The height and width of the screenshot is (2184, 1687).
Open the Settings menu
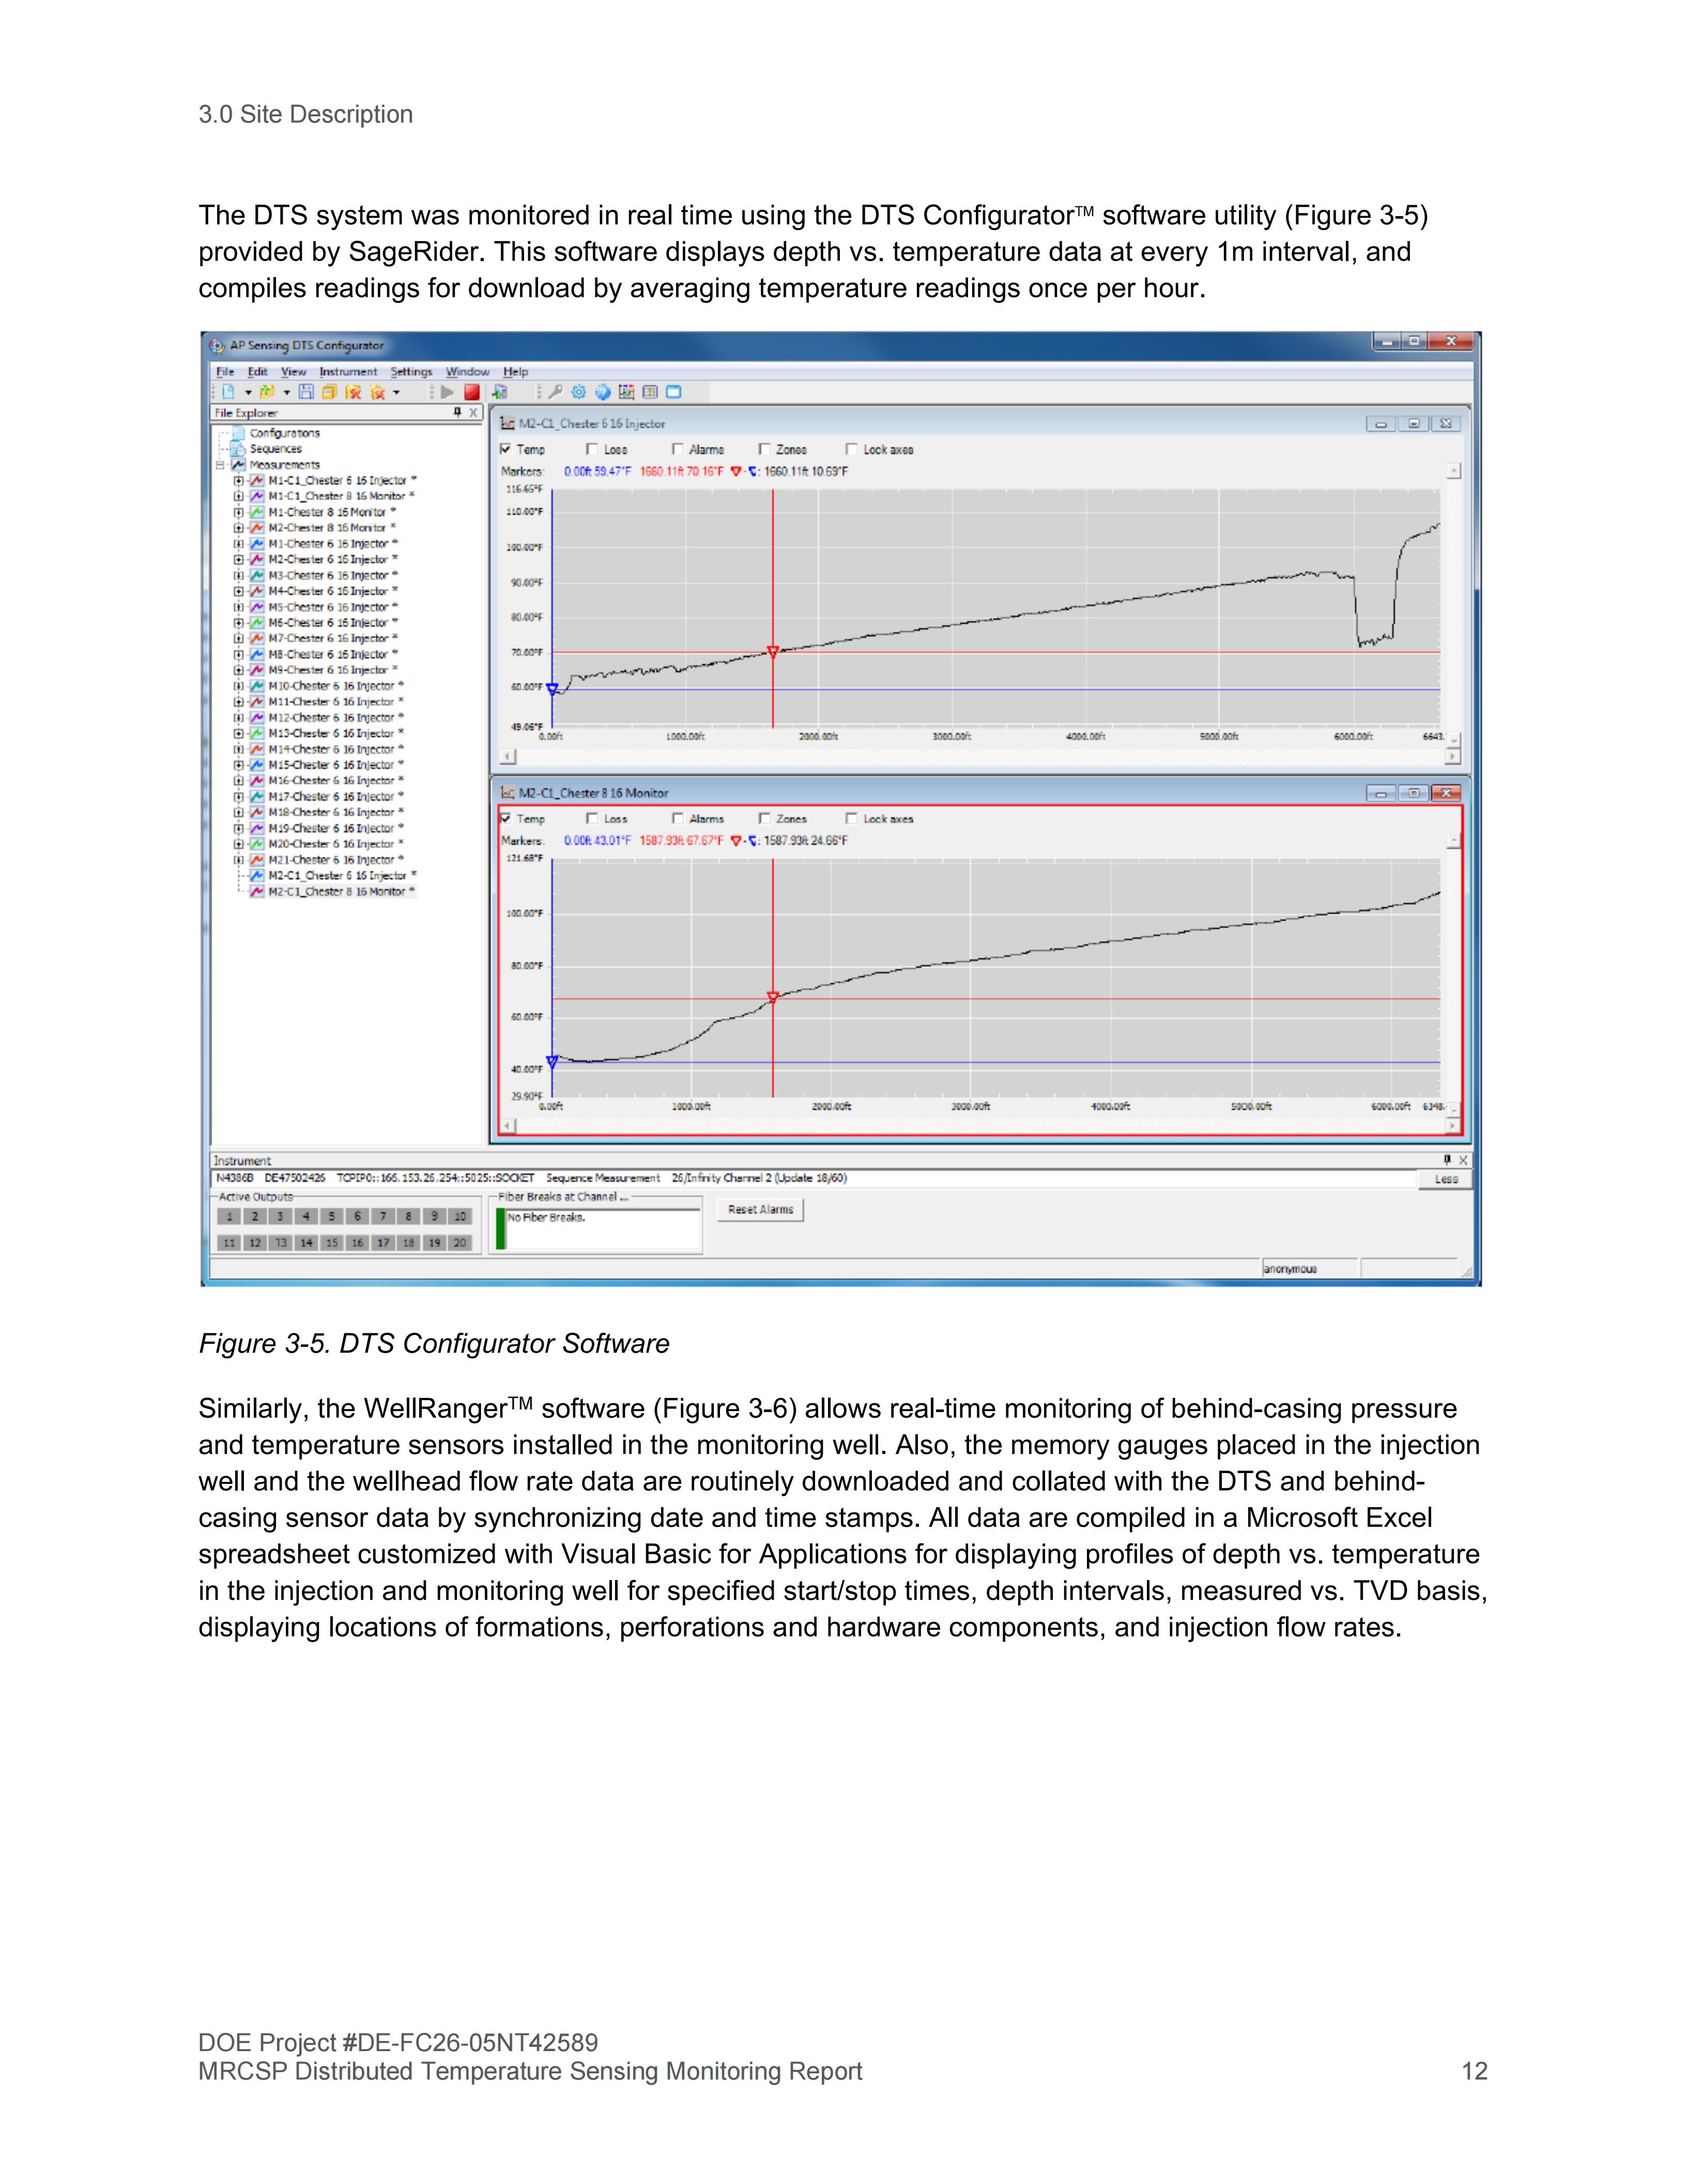411,371
